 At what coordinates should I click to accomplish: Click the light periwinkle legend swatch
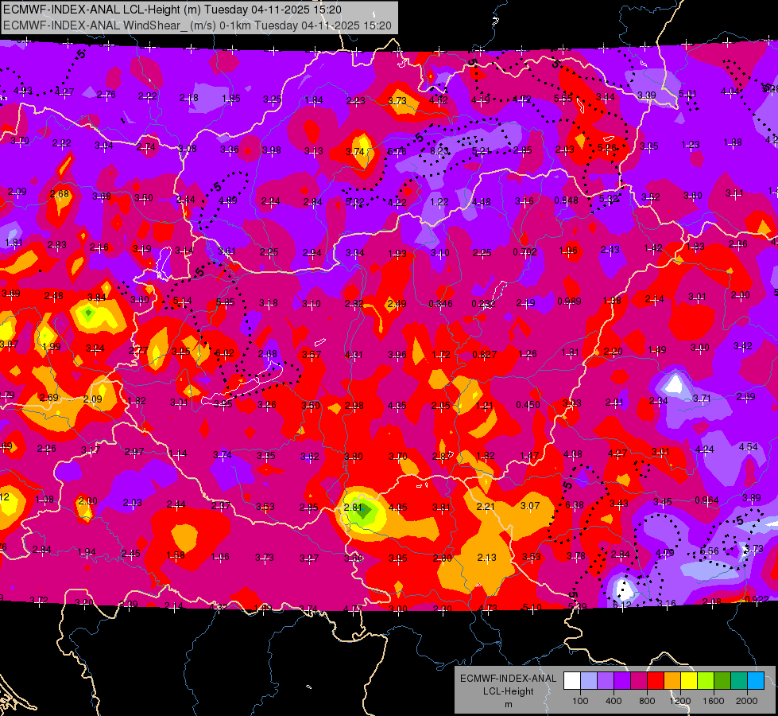tap(589, 681)
